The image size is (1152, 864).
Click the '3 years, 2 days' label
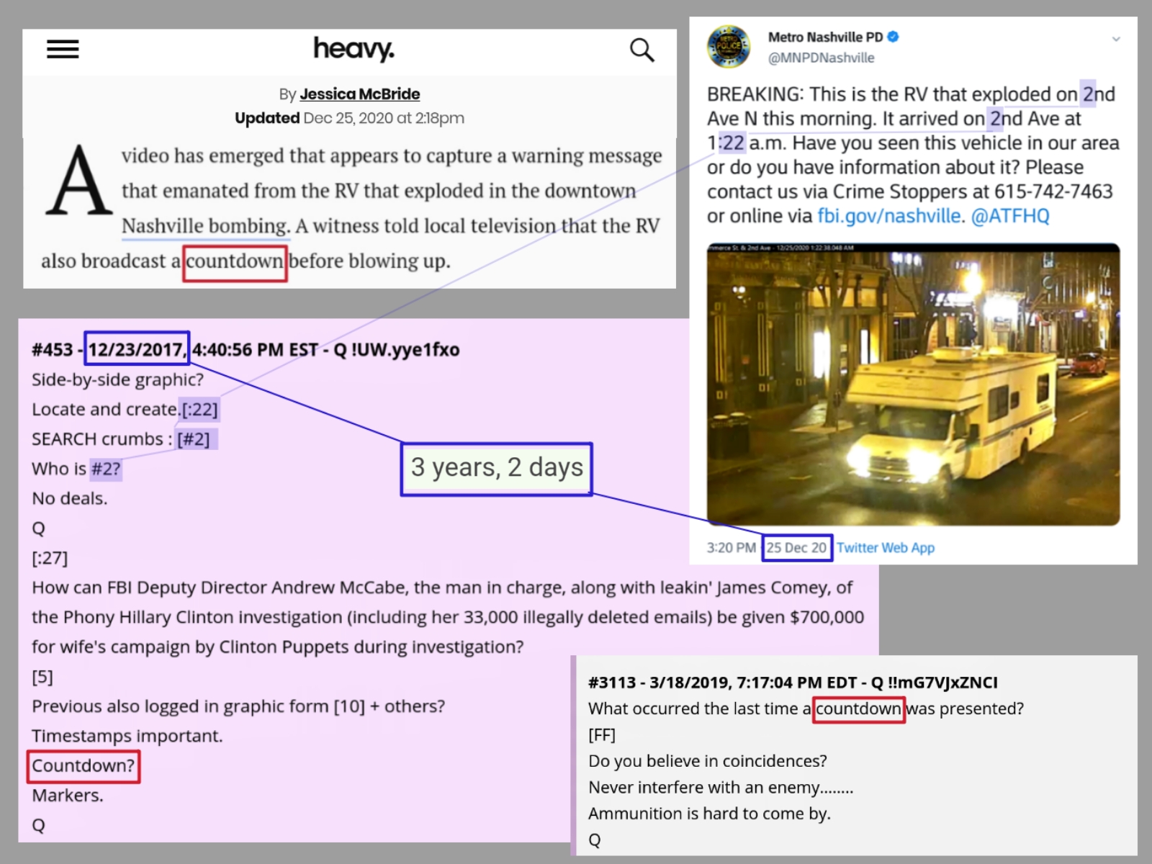point(497,468)
